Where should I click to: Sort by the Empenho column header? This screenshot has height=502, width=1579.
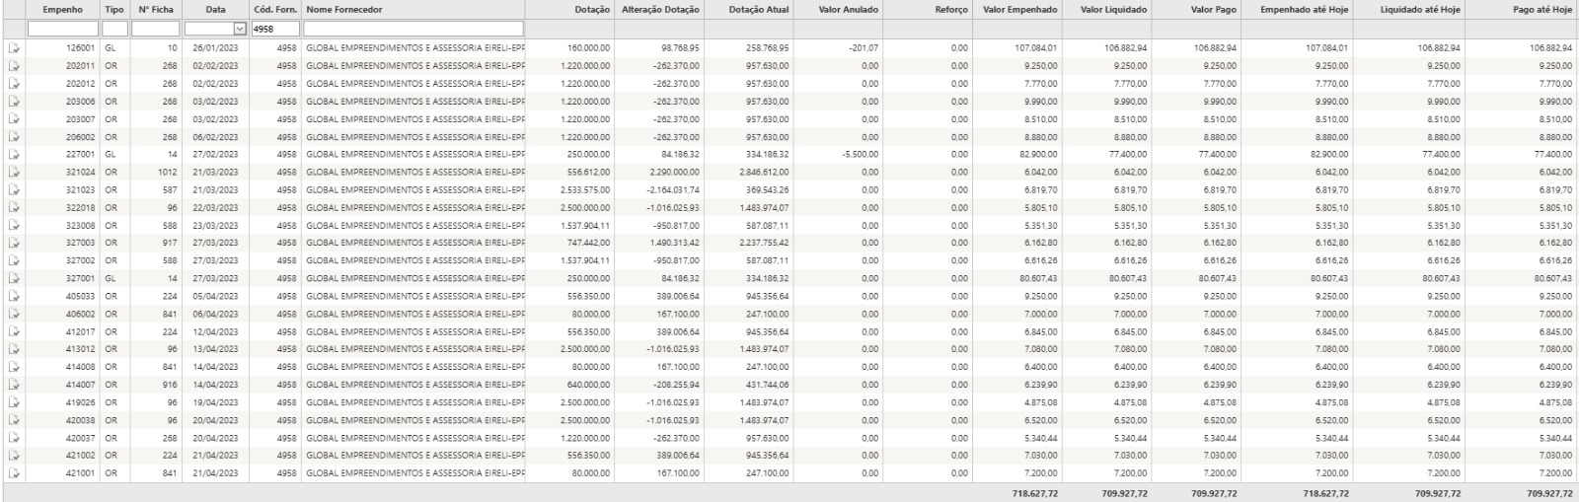pyautogui.click(x=62, y=10)
